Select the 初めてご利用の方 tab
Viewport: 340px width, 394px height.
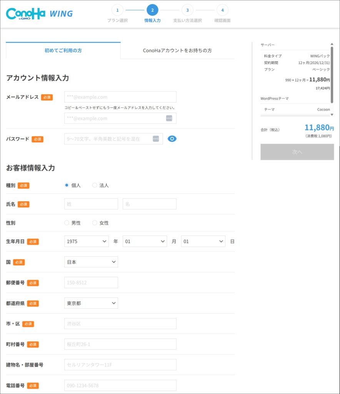tap(63, 50)
